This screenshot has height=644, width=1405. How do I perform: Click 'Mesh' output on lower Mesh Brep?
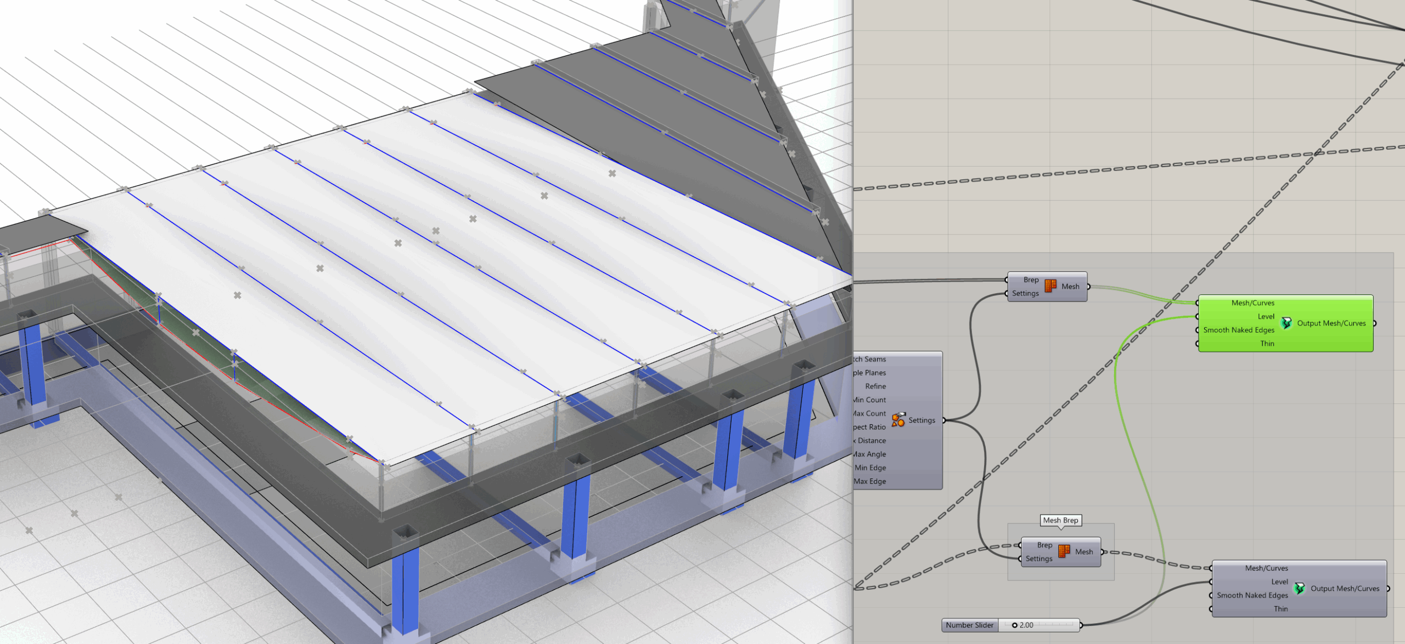pyautogui.click(x=1083, y=552)
